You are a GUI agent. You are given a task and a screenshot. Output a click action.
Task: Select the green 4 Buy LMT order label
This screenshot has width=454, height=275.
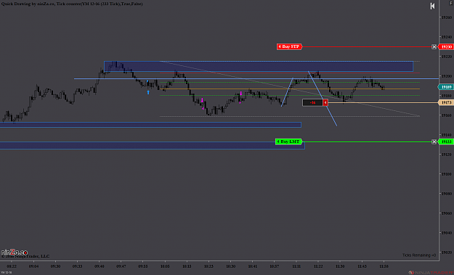tap(288, 141)
